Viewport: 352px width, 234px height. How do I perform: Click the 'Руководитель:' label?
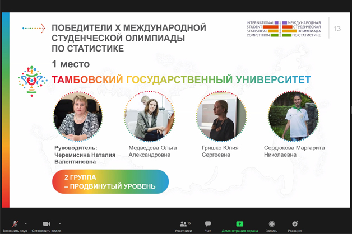76,148
